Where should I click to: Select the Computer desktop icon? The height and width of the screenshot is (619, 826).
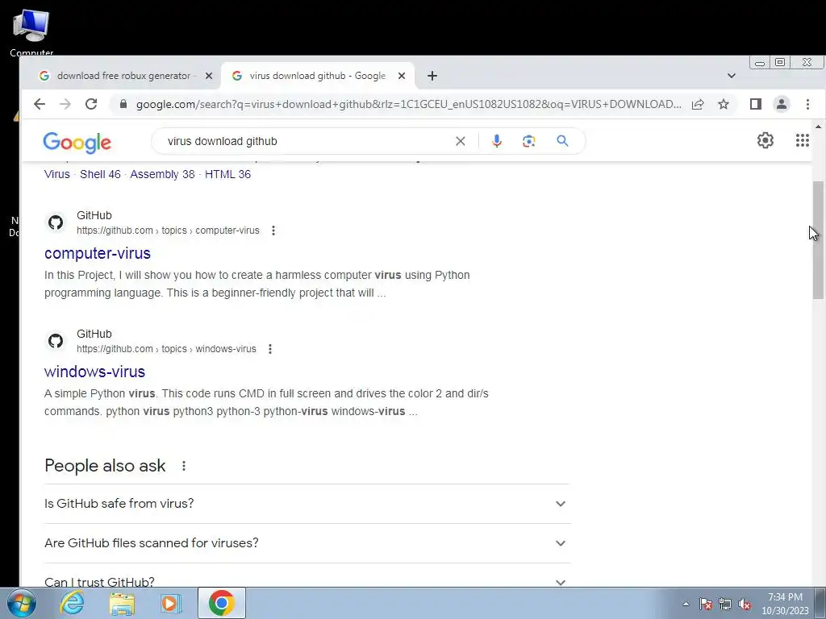click(31, 33)
